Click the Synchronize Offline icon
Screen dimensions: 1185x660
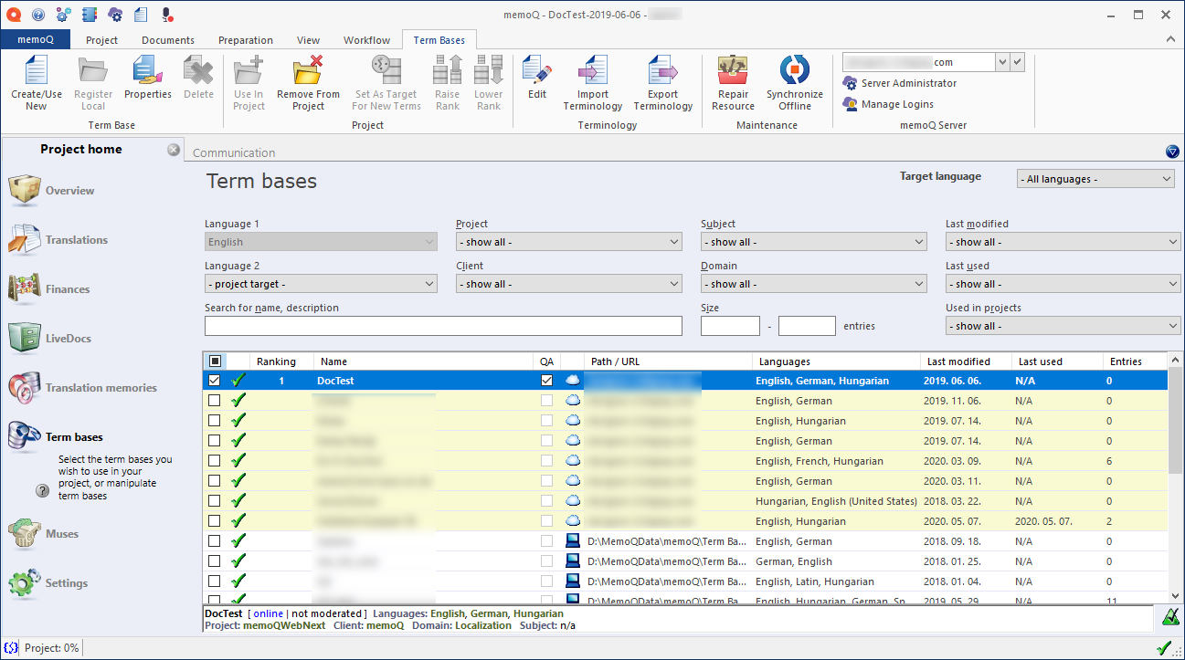(x=794, y=72)
